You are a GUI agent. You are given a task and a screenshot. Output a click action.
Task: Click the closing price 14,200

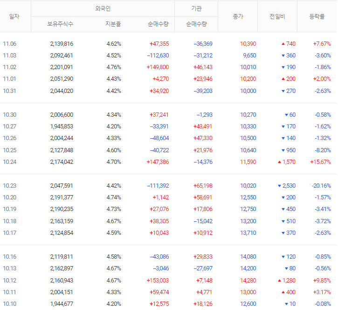point(248,268)
